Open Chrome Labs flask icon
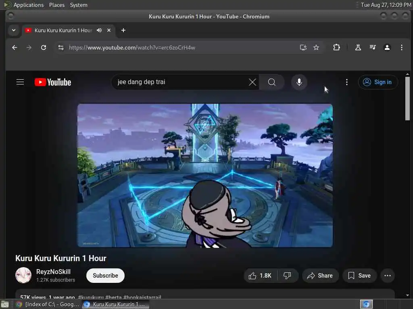Viewport: 413px width, 309px height. pos(358,47)
